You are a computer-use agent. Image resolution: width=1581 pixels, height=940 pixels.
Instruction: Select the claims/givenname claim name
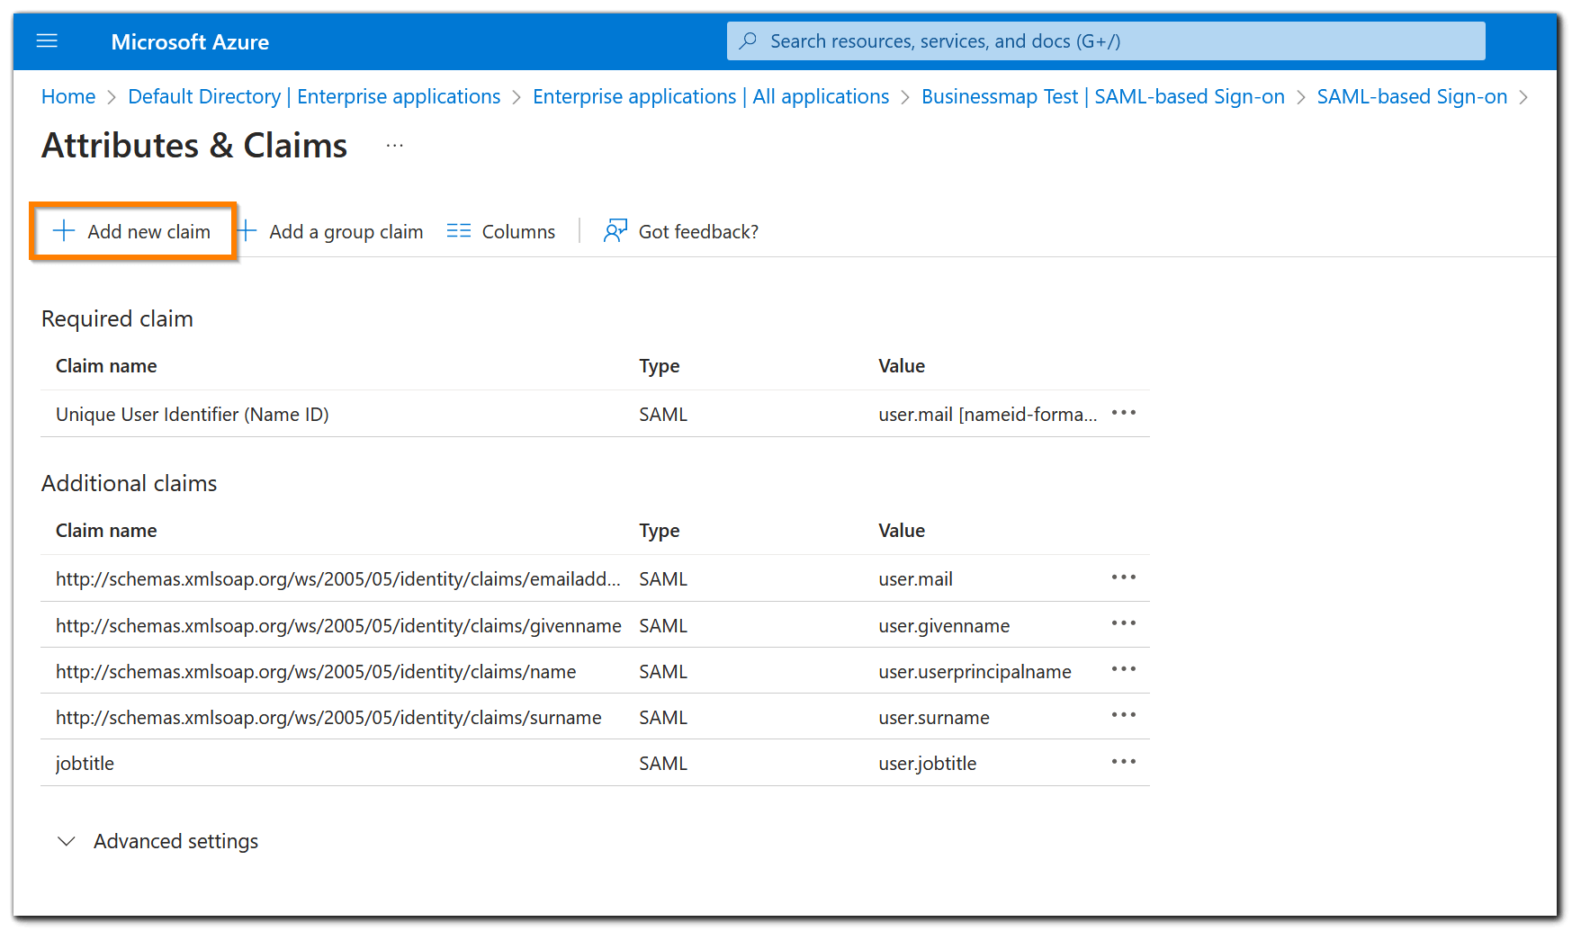pyautogui.click(x=338, y=626)
